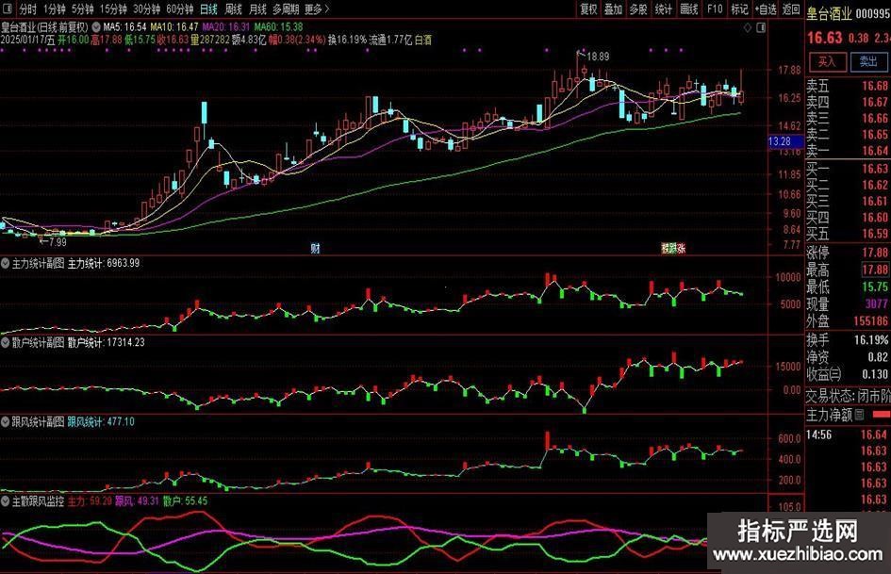The height and width of the screenshot is (574, 891).
Task: Open 统计 statistics tool
Action: [x=663, y=9]
